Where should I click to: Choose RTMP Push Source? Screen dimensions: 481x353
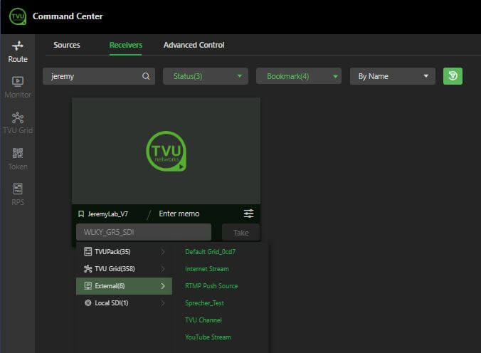211,286
